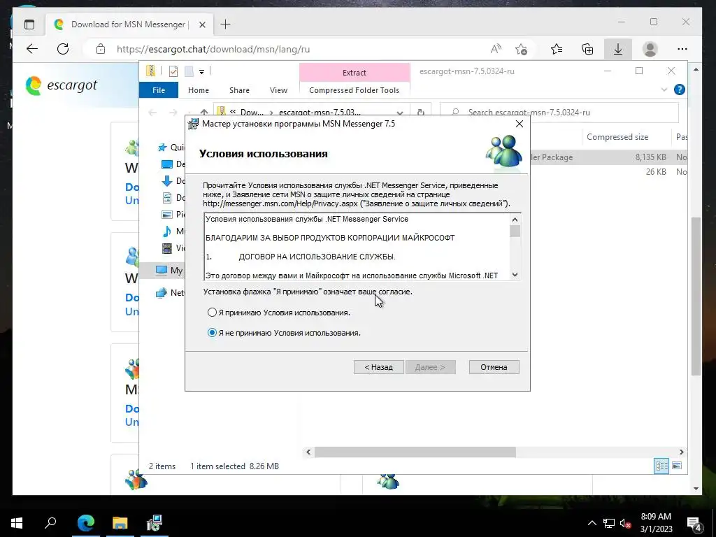Image resolution: width=716 pixels, height=537 pixels.
Task: Click the 8:09 AM clock in taskbar
Action: coord(656,517)
